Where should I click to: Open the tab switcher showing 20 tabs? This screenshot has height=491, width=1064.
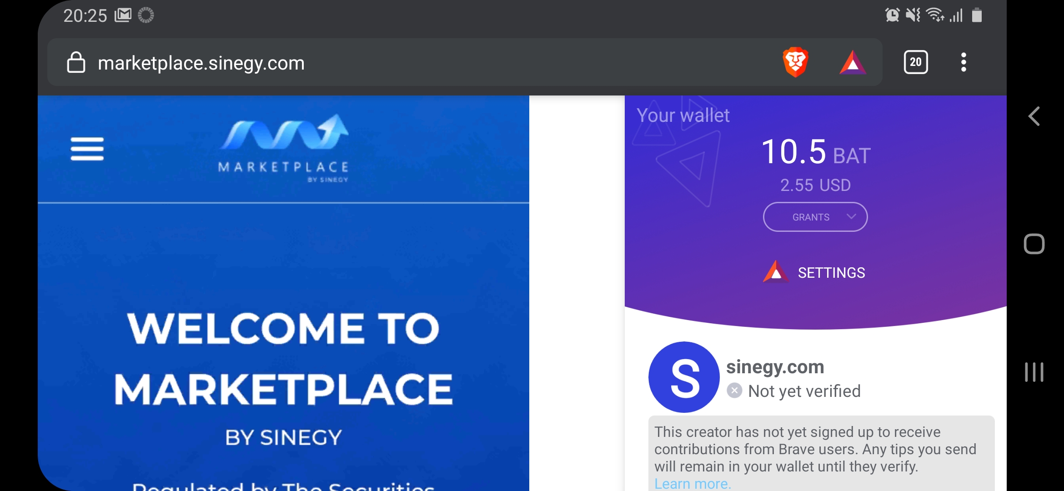[916, 62]
